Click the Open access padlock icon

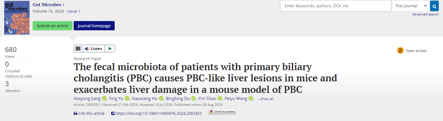(400, 51)
